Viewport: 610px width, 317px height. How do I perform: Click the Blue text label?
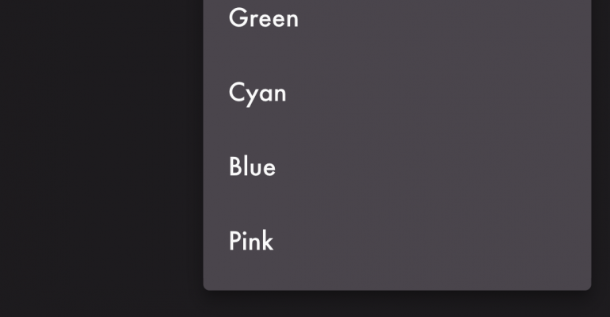[252, 166]
